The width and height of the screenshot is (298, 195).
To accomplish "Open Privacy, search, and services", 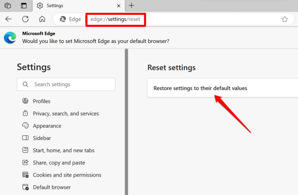I will tap(66, 114).
